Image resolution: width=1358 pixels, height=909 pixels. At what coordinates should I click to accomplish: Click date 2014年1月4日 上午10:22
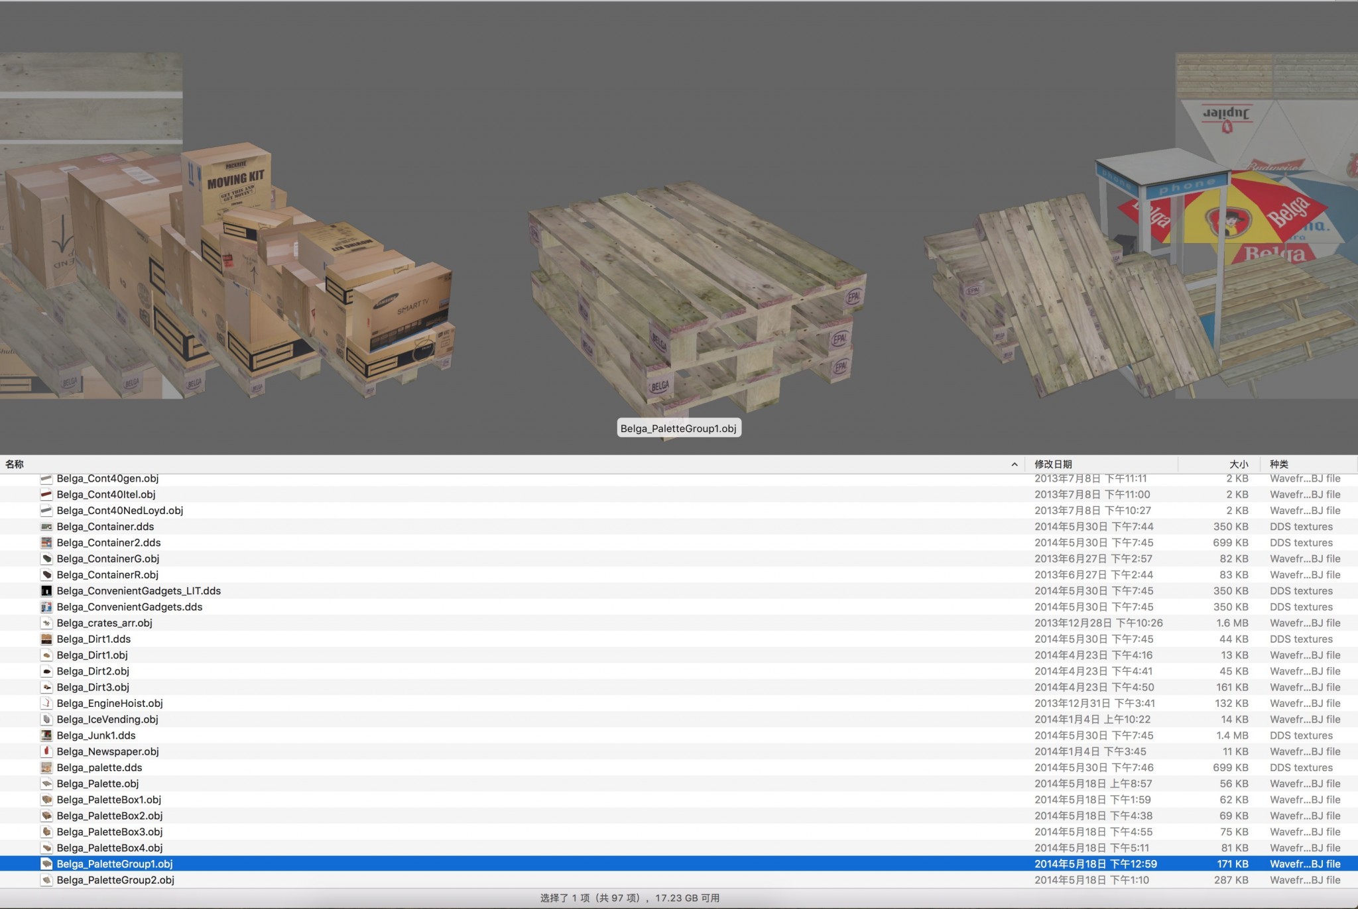(1093, 720)
